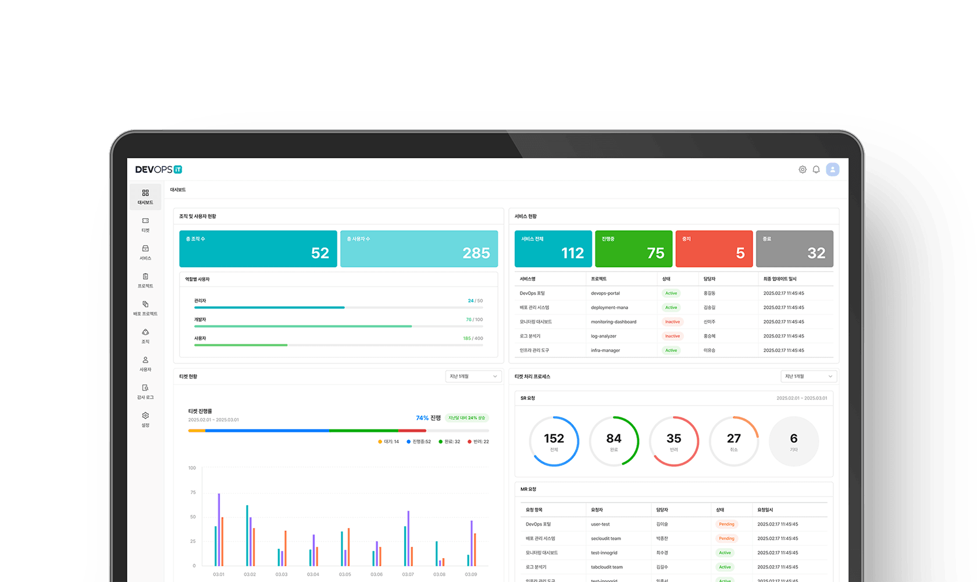
Task: Navigate to 조직 in the sidebar
Action: (145, 336)
